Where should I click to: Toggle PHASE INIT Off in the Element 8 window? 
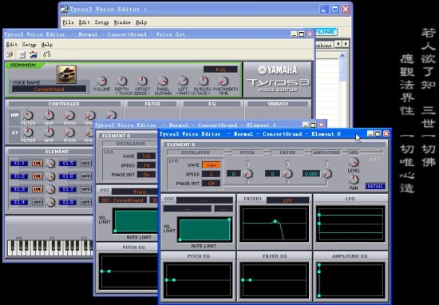[211, 184]
